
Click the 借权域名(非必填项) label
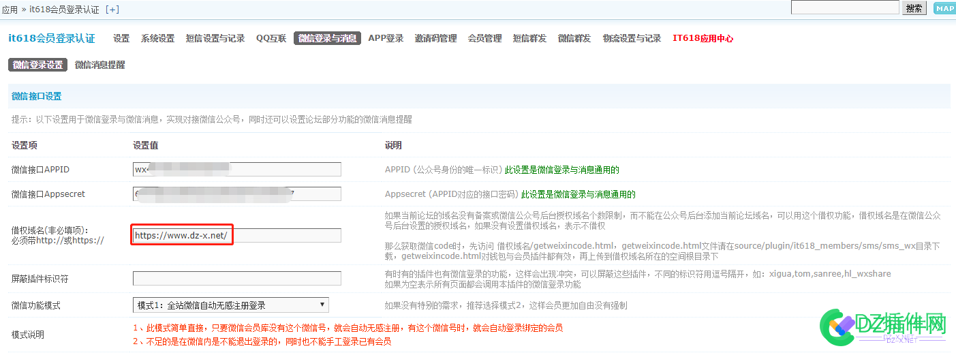pyautogui.click(x=57, y=235)
